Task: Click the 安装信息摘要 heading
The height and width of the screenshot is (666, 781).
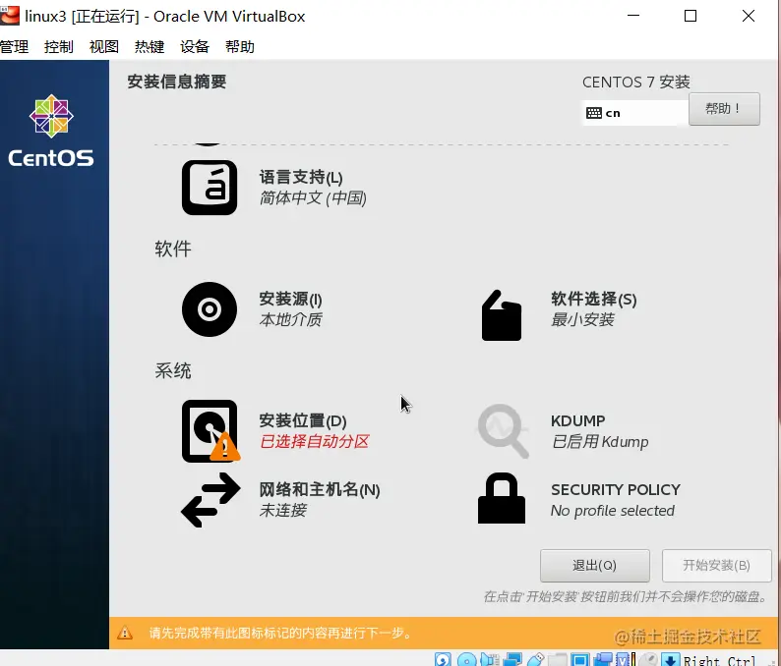Action: (x=177, y=82)
